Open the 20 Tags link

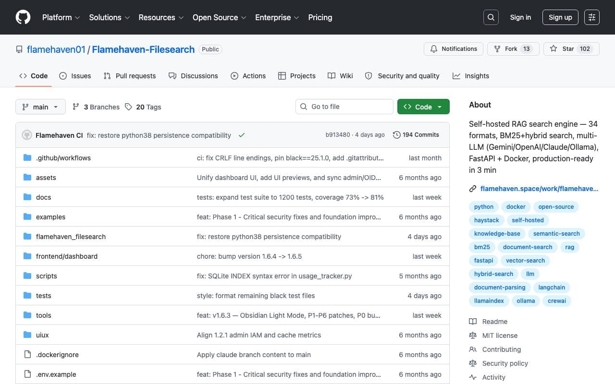(x=143, y=107)
